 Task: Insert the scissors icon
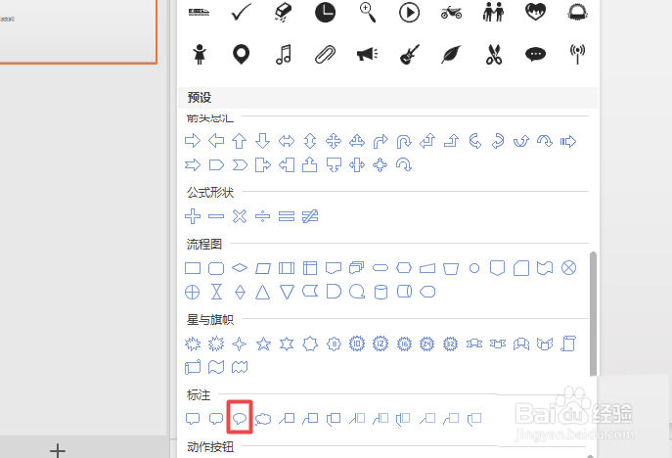pos(494,55)
